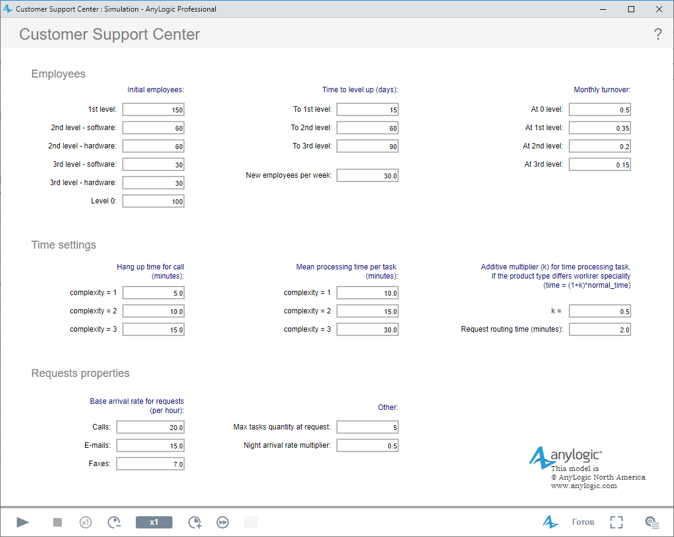Click the Other: label
Viewport: 674px width, 537px height.
388,407
